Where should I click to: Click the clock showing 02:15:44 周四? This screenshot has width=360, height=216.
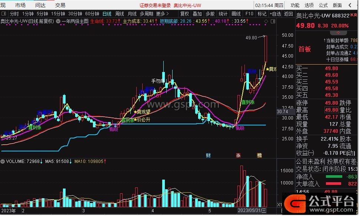[269, 5]
